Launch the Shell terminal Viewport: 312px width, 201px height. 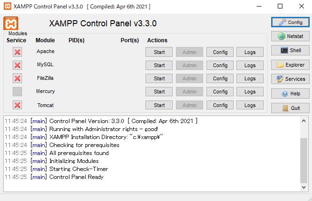pyautogui.click(x=290, y=50)
